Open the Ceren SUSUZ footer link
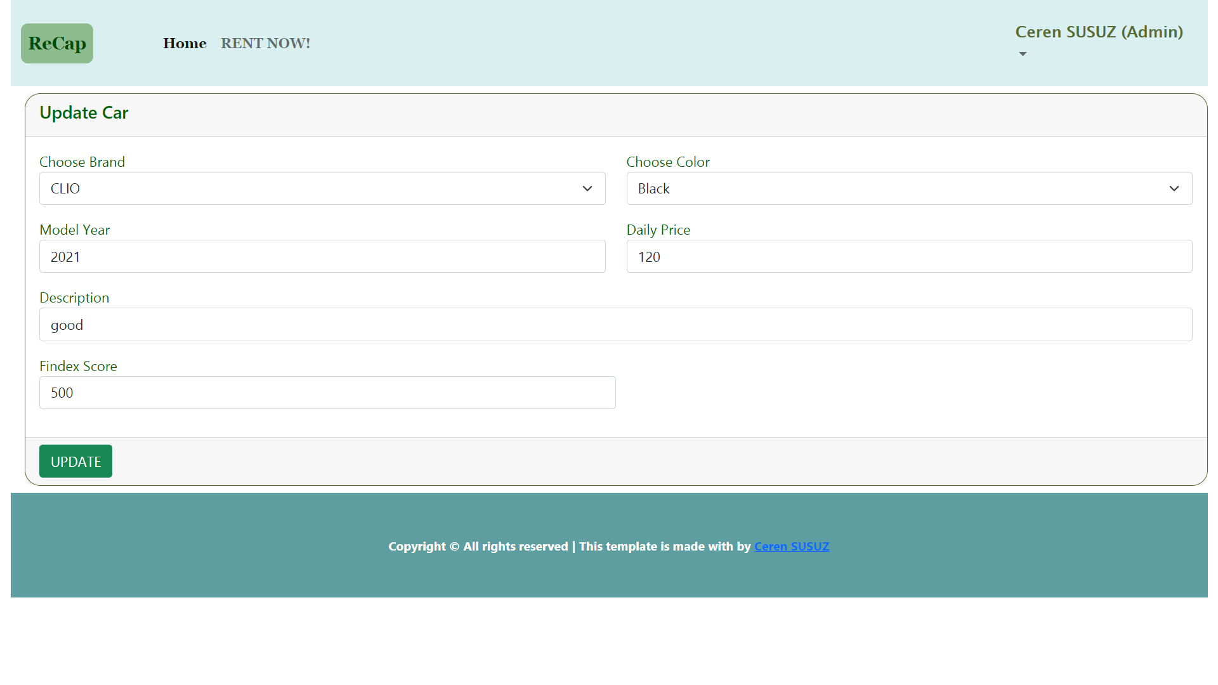The image size is (1218, 685). click(791, 547)
